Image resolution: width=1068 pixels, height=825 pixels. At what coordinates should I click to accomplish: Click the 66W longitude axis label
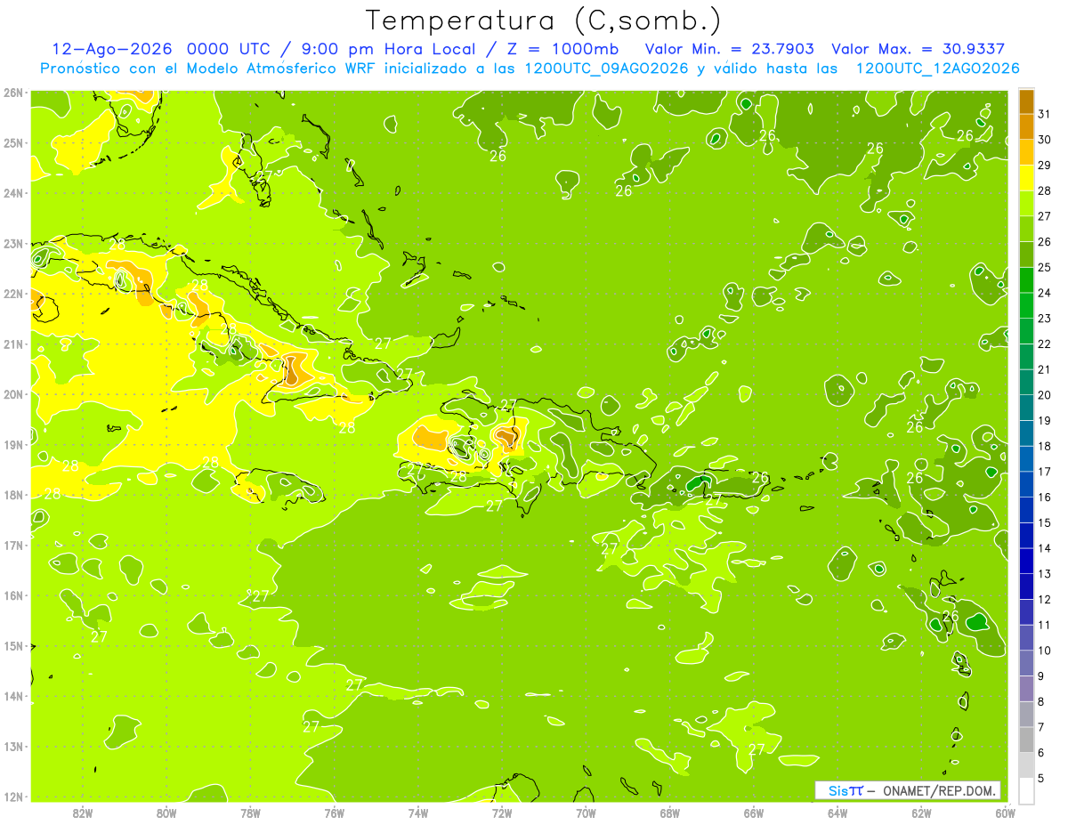(x=754, y=813)
